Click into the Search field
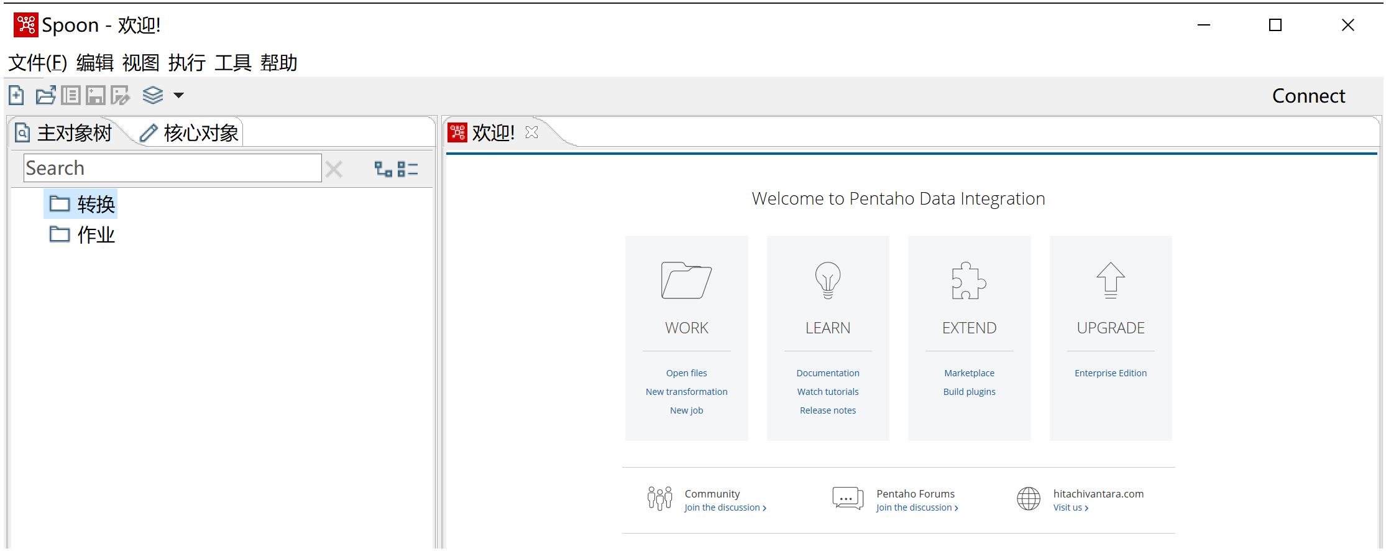 point(173,168)
